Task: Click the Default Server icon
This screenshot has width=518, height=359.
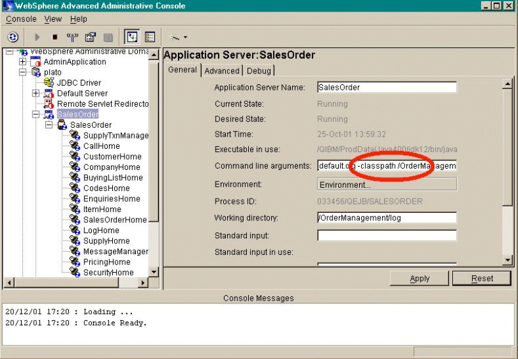Action: click(49, 93)
